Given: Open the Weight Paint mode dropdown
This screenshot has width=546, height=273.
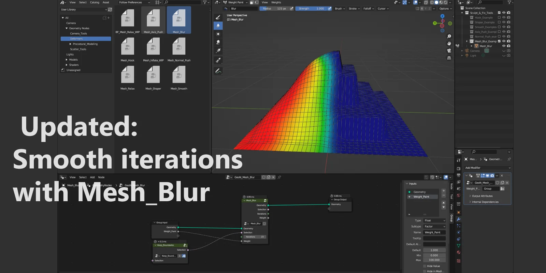Looking at the screenshot, I should click(235, 2).
